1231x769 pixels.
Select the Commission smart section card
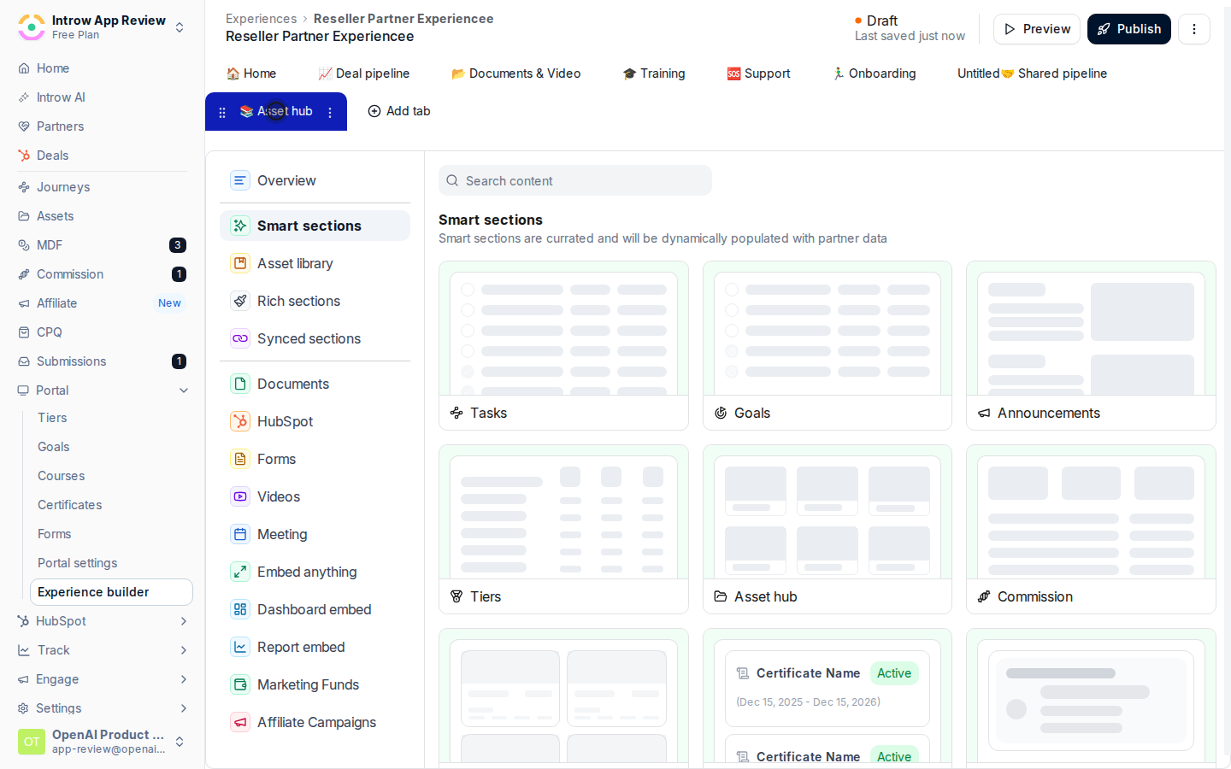coord(1091,529)
